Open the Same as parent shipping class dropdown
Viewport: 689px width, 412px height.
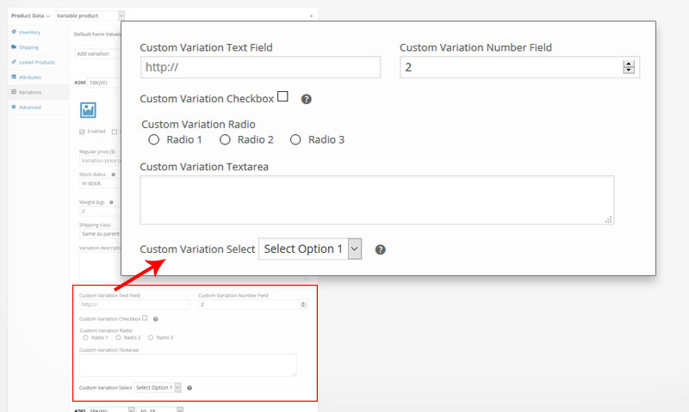click(100, 234)
